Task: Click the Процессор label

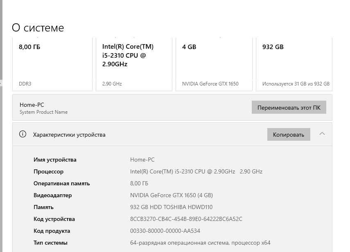Action: [48, 171]
